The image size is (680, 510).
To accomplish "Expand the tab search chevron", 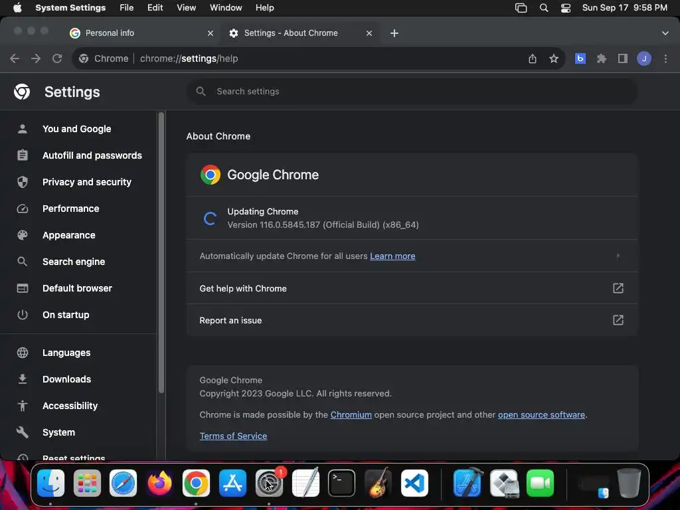I will point(665,33).
